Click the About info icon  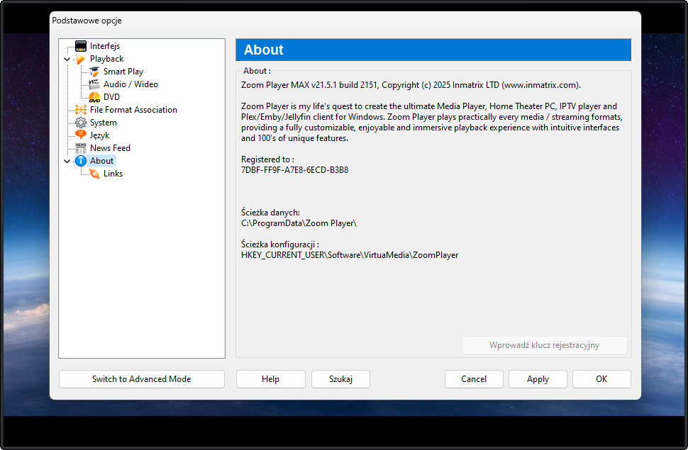[81, 161]
